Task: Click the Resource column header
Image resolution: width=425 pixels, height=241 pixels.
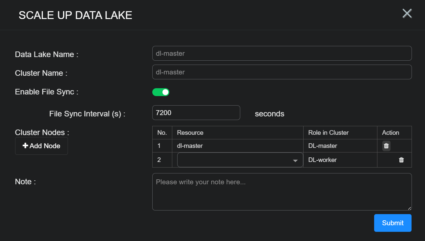Action: (190, 133)
